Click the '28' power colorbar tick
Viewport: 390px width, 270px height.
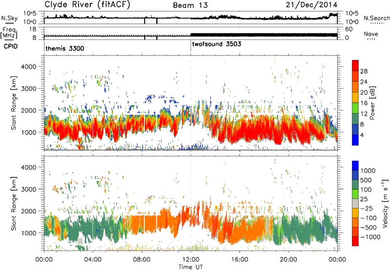(x=364, y=71)
